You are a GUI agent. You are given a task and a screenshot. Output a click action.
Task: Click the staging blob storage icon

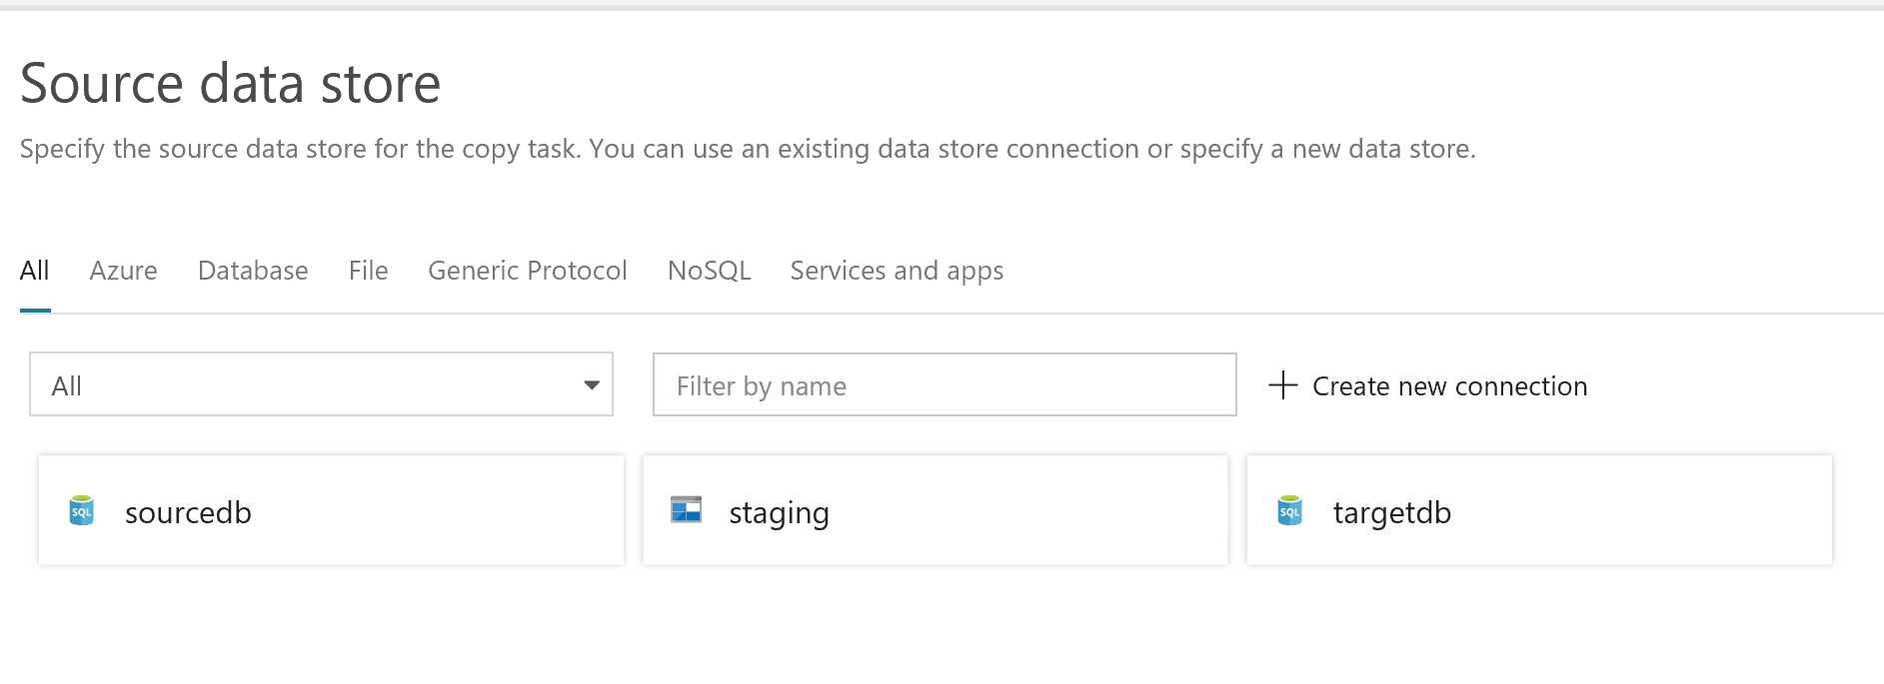coord(686,509)
